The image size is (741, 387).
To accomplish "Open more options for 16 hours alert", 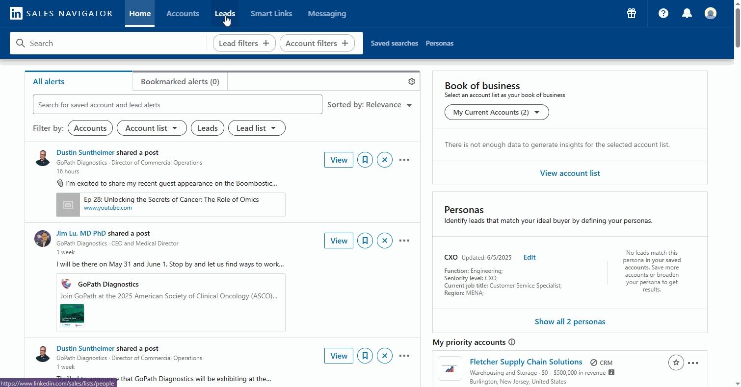I will pos(404,160).
